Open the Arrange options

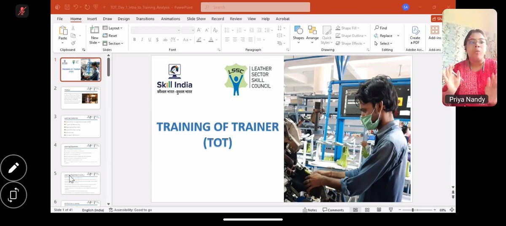[x=312, y=35]
